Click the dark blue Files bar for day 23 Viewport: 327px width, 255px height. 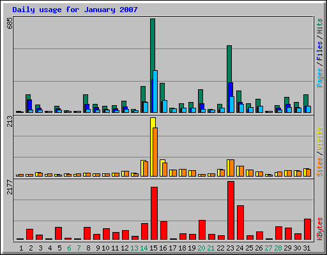[231, 90]
